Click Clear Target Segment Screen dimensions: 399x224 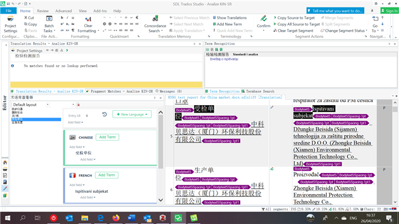click(x=294, y=30)
